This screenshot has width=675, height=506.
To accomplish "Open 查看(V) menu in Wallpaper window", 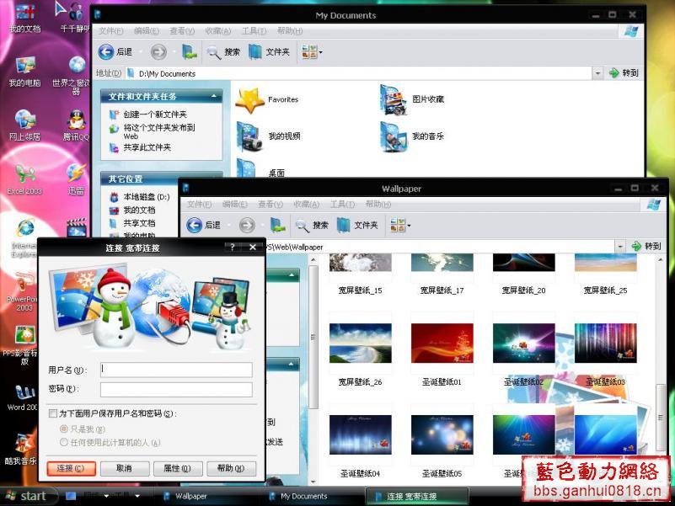I will pyautogui.click(x=270, y=205).
